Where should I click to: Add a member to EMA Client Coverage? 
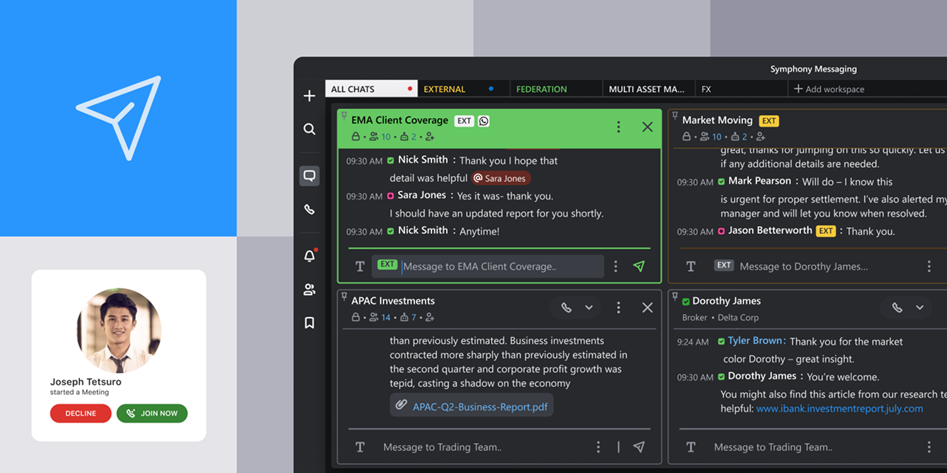[430, 136]
